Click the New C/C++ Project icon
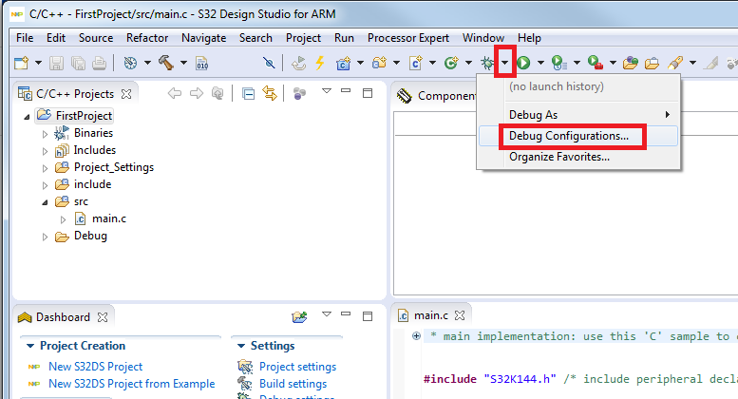Viewport: 738px width, 399px height. click(344, 63)
